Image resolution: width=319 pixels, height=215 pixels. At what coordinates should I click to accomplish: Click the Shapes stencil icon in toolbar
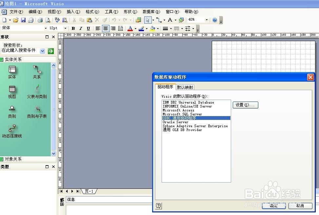[x=138, y=20]
